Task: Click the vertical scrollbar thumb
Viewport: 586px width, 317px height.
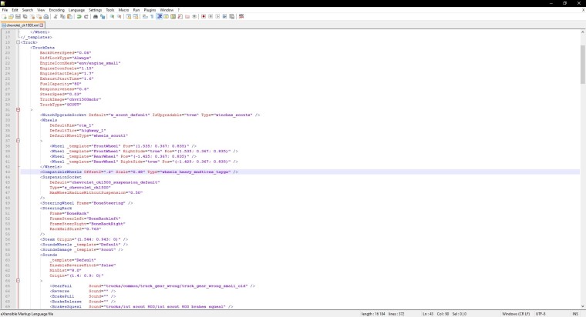Action: [583, 64]
